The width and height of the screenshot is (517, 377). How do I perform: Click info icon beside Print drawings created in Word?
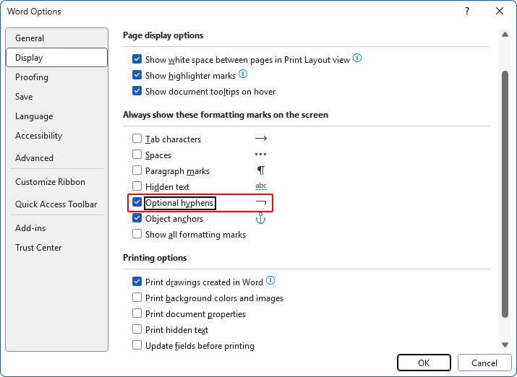(x=270, y=281)
